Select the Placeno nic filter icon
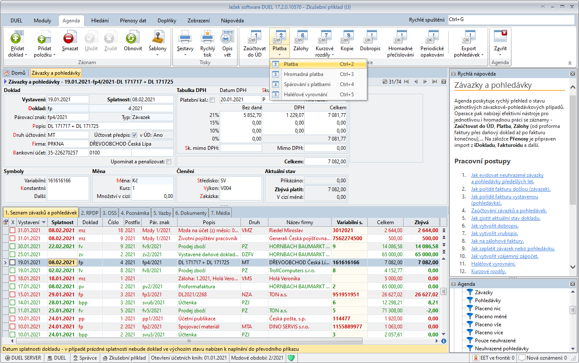Image resolution: width=579 pixels, height=363 pixels. pos(469,309)
